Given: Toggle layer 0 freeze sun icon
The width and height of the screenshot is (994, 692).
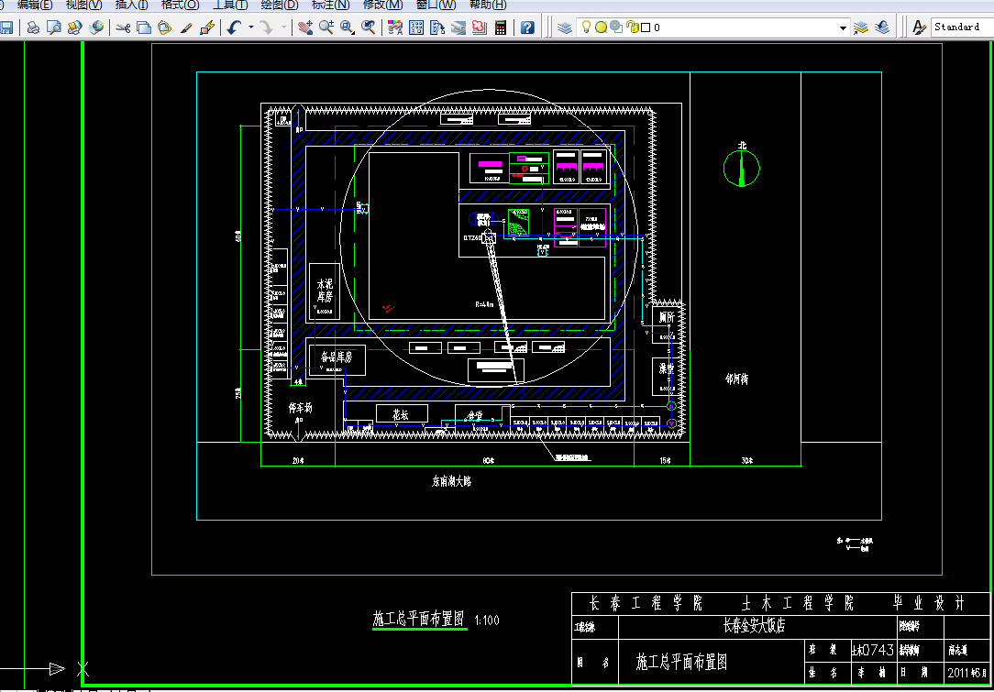Looking at the screenshot, I should (x=601, y=27).
